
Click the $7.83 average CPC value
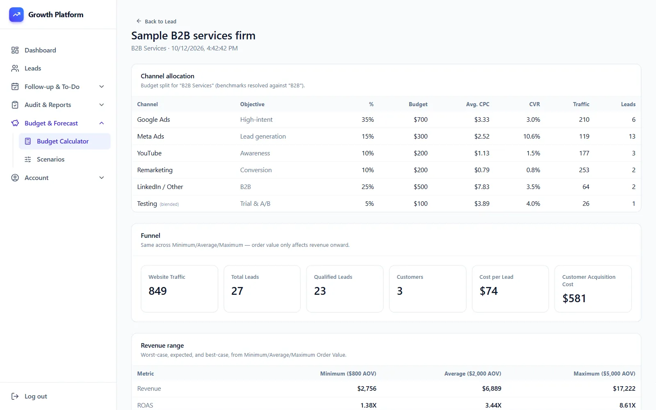(482, 187)
